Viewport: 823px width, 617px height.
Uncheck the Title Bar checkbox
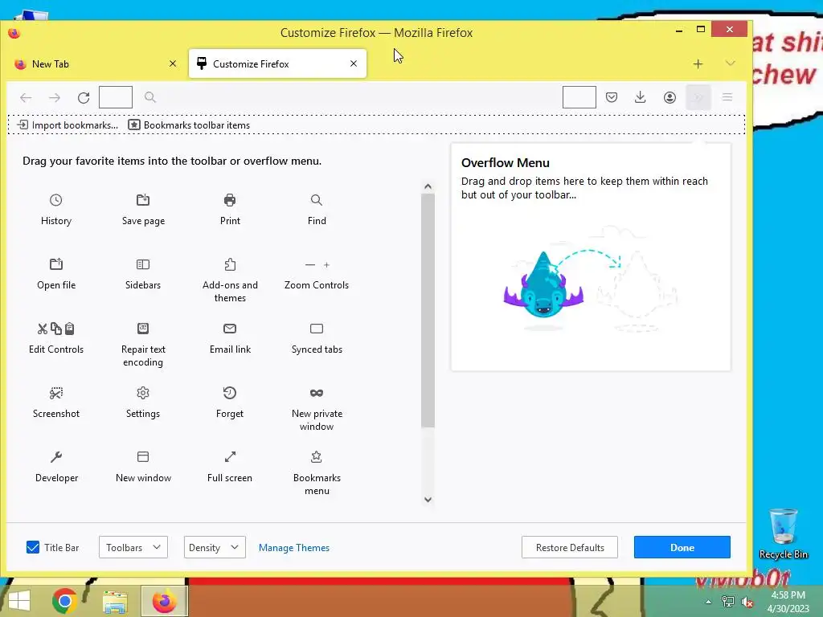(x=32, y=547)
